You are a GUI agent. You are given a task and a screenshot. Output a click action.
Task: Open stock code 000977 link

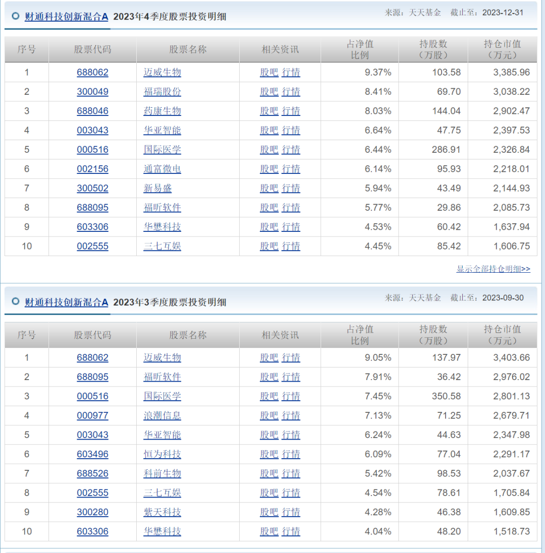tap(92, 415)
